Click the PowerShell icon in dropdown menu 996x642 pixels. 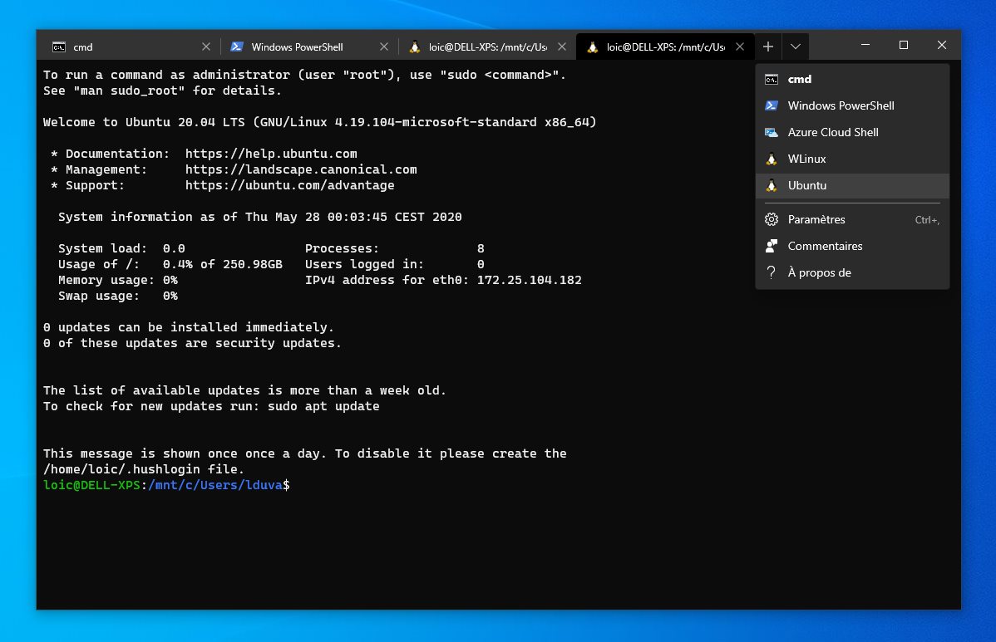pos(772,106)
